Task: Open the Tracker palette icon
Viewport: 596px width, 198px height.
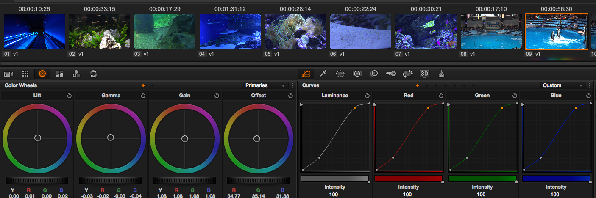Action: [x=357, y=74]
